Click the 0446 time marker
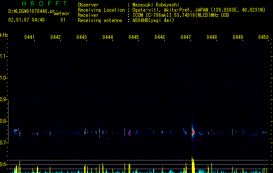The image size is (273, 173). [160, 37]
